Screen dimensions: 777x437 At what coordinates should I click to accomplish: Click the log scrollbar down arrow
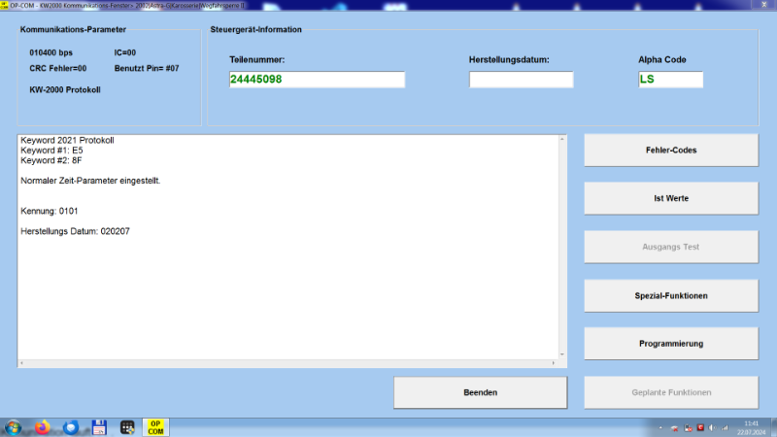point(562,354)
